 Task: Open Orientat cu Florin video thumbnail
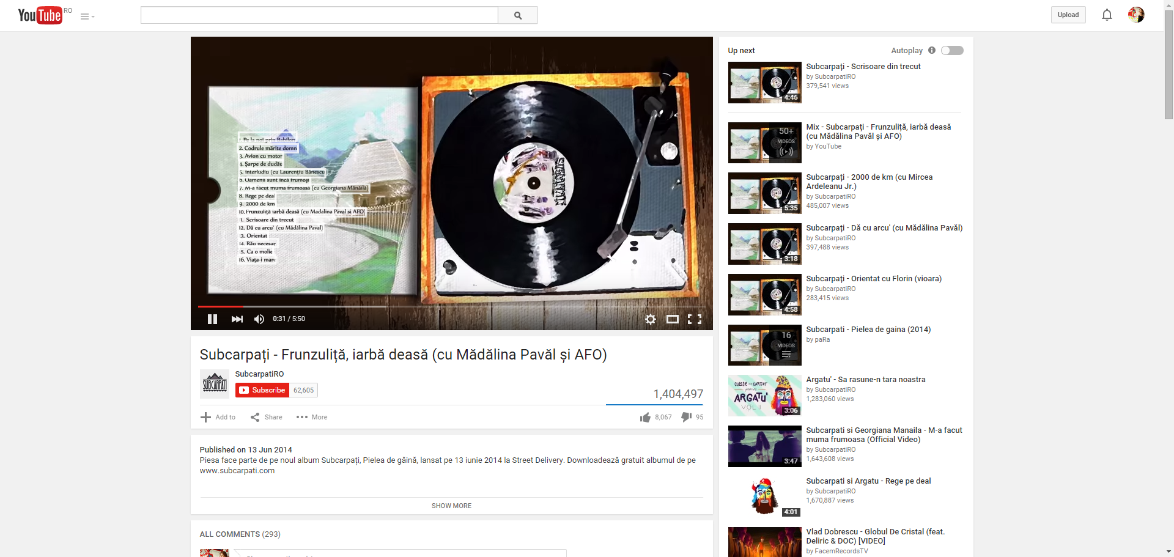tap(765, 295)
